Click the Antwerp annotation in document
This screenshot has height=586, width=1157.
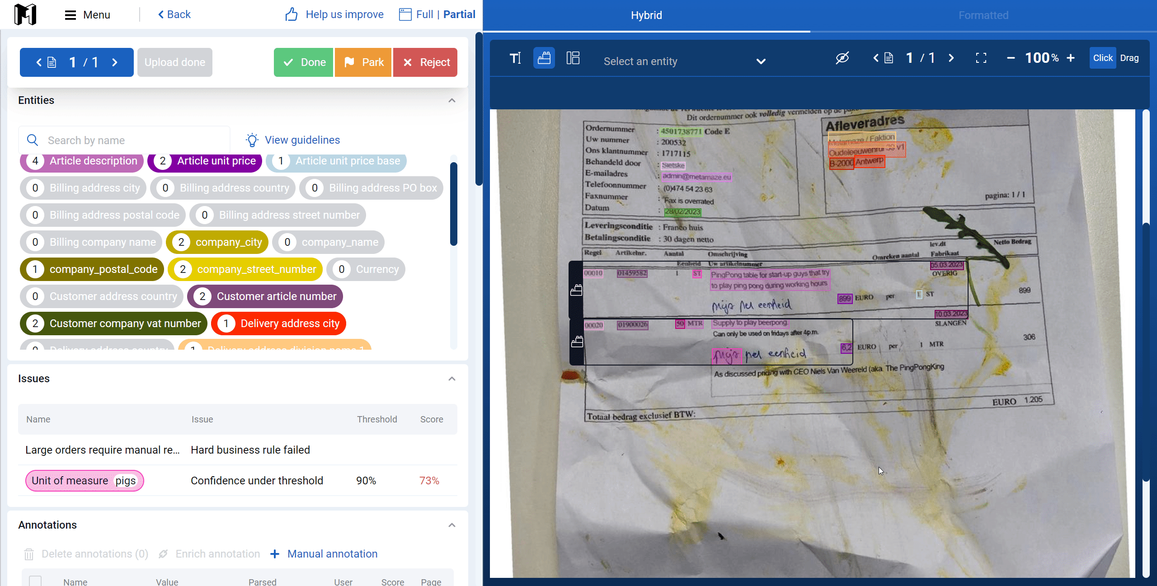pyautogui.click(x=869, y=161)
